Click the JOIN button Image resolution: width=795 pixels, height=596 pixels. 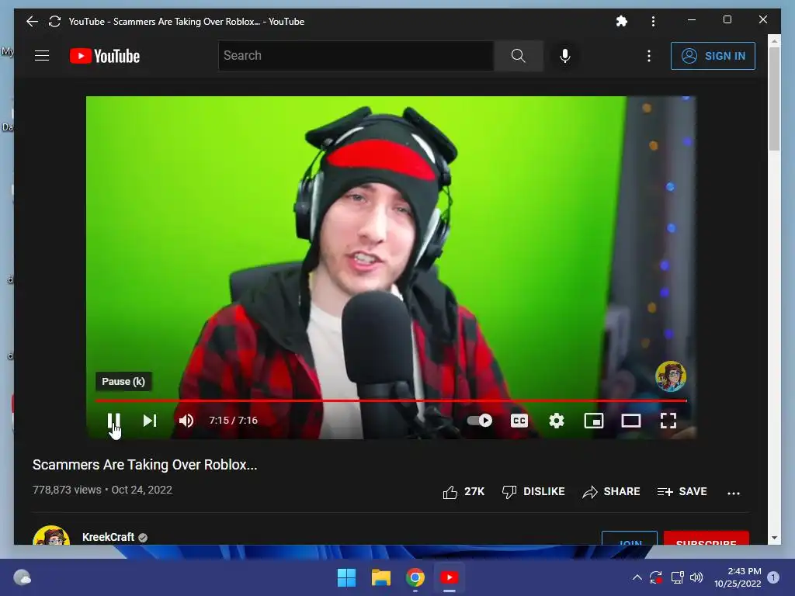[x=630, y=539]
